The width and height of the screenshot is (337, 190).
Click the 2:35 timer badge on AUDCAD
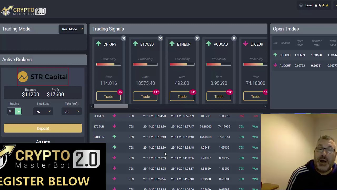[230, 92]
